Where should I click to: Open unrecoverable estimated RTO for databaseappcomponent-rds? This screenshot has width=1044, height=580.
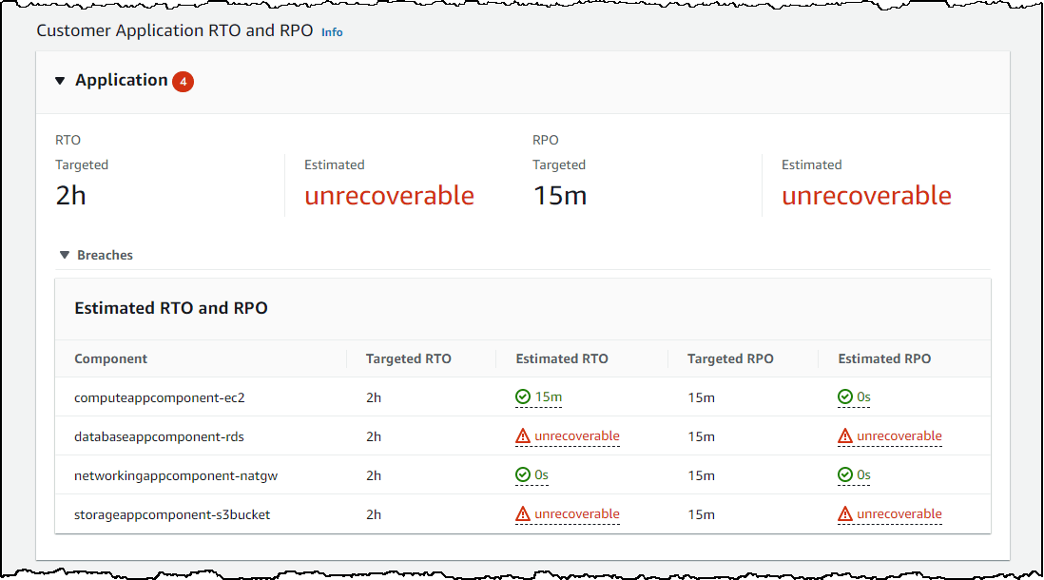(576, 436)
